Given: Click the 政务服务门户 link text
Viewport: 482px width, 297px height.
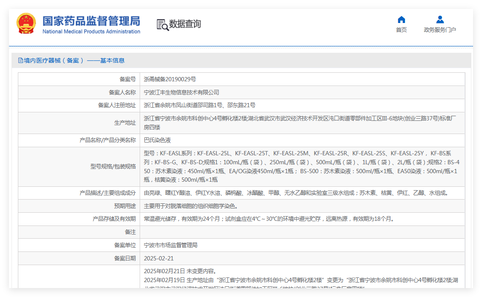Looking at the screenshot, I should 440,30.
